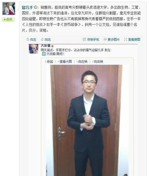The image size is (149, 176).
Task: Click the 八针菌 username
Action: coord(46,45)
